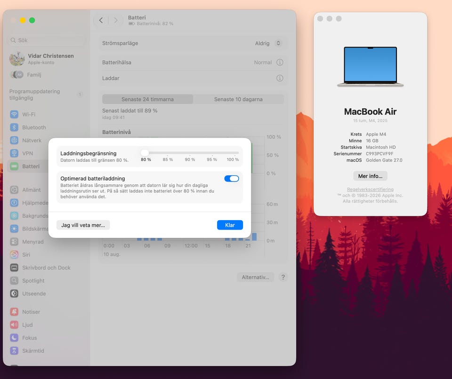Select the Siri icon
Screen dimensions: 452x379
tap(14, 254)
